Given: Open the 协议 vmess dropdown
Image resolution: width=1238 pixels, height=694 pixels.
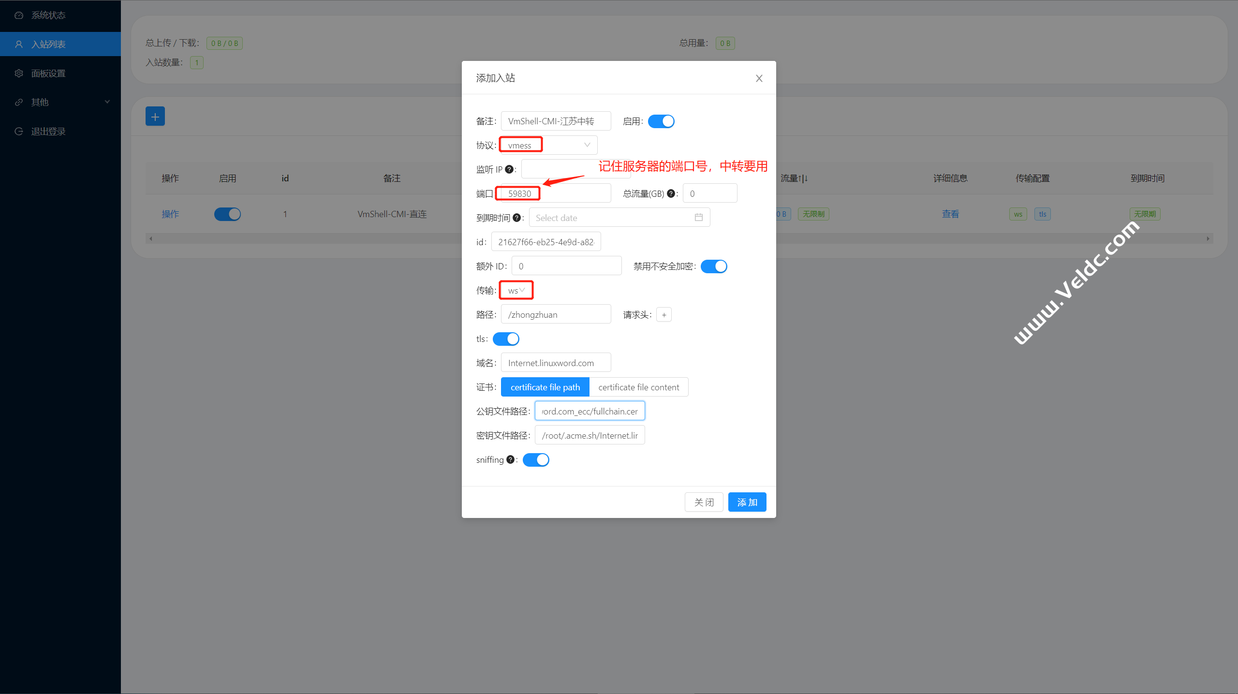Looking at the screenshot, I should [549, 145].
